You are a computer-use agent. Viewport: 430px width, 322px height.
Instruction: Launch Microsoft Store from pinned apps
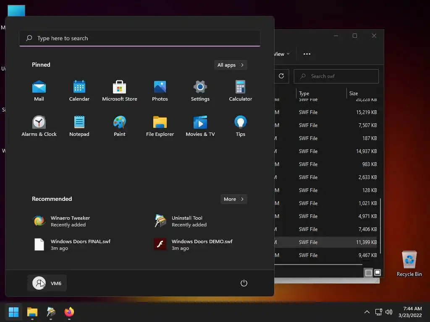120,91
